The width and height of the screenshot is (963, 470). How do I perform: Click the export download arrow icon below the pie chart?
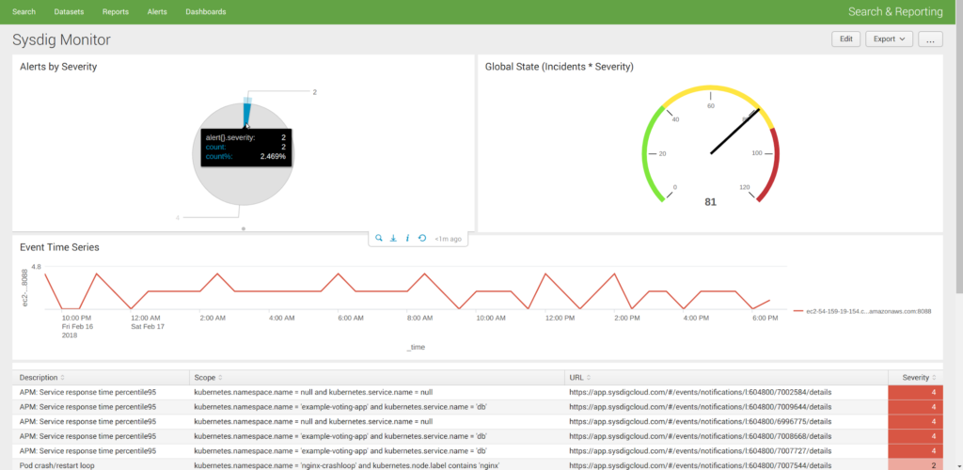(394, 238)
